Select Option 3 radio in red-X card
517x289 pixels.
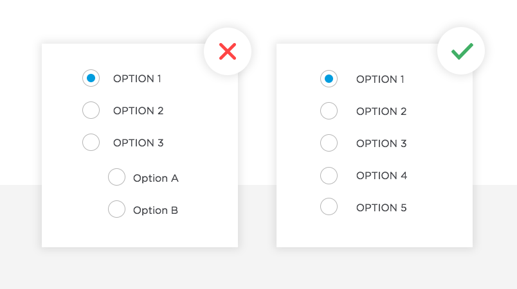[91, 143]
